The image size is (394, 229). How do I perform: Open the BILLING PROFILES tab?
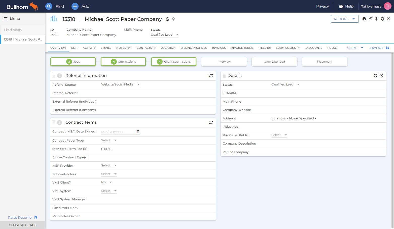194,48
